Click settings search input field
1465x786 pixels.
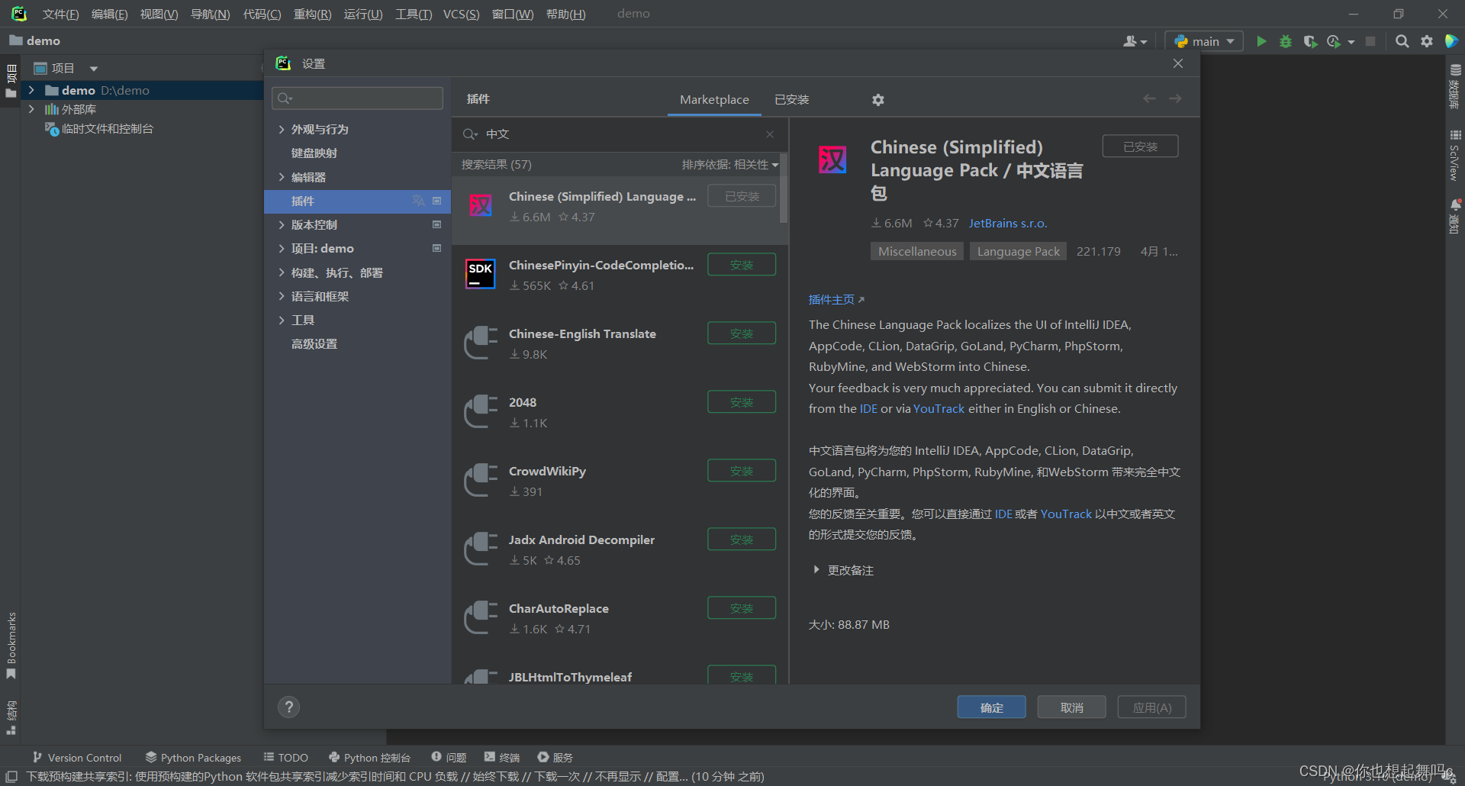[357, 98]
